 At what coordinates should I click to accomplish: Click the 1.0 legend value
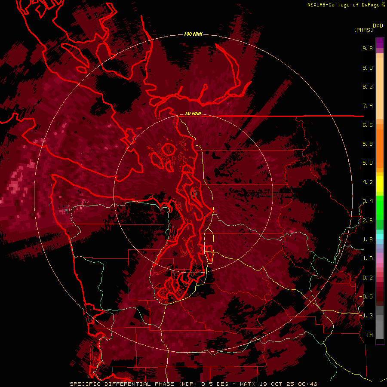point(368,258)
